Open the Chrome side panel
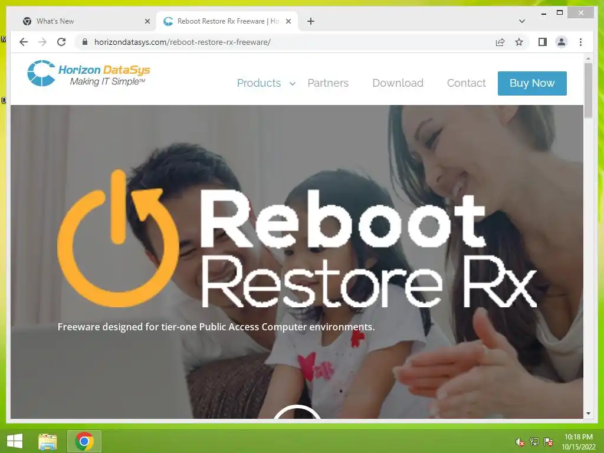604x453 pixels. coord(543,42)
